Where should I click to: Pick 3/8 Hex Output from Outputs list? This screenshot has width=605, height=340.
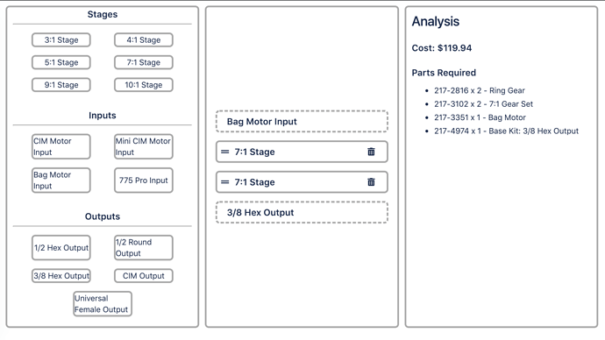(61, 276)
